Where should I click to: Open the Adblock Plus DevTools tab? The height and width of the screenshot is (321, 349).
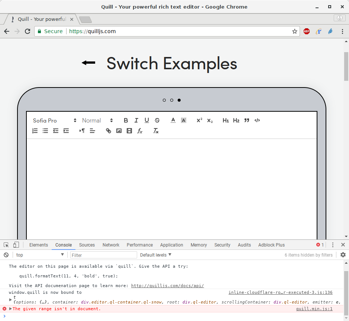point(271,245)
